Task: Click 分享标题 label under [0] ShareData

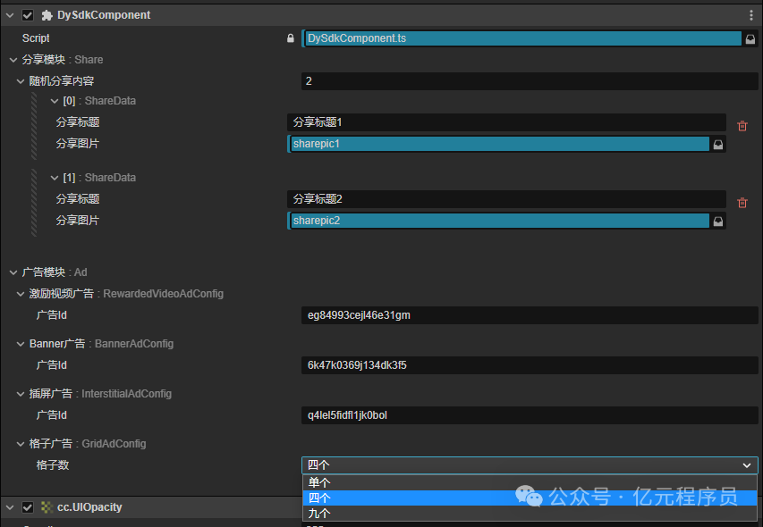Action: [77, 122]
